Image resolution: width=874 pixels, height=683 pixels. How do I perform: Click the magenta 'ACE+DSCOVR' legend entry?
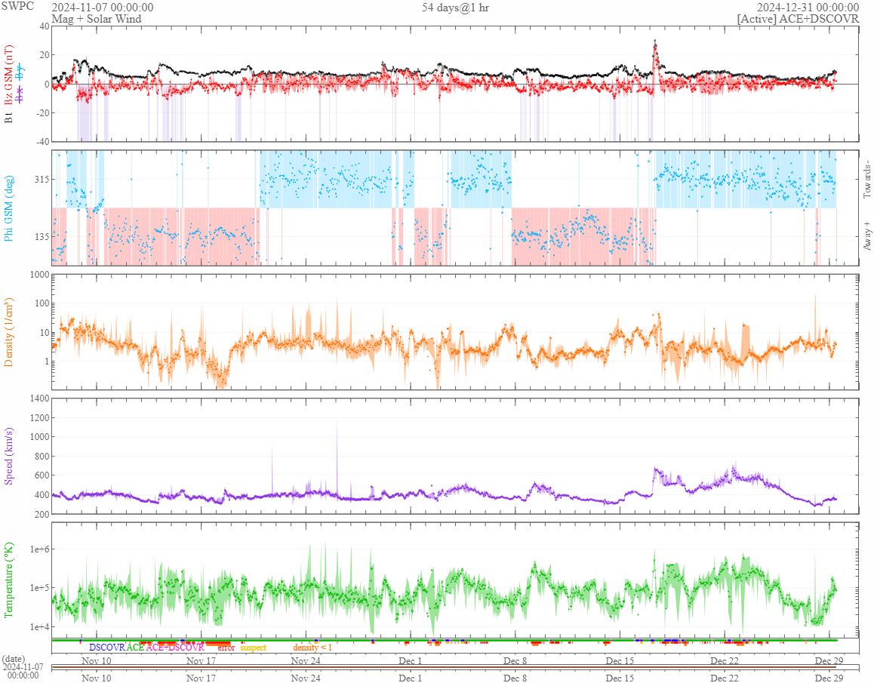pos(175,648)
